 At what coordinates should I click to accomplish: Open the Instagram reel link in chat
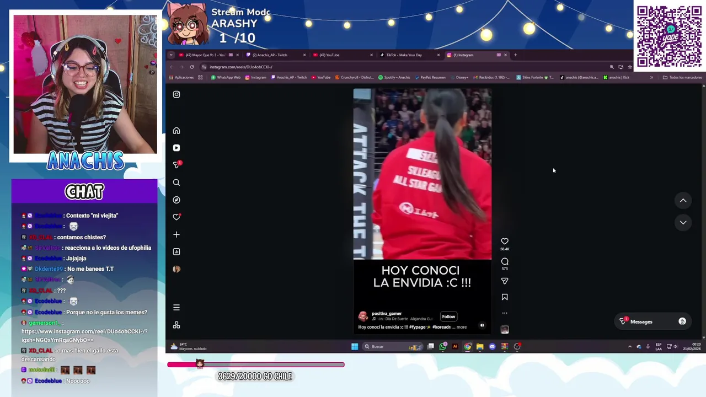pyautogui.click(x=84, y=336)
